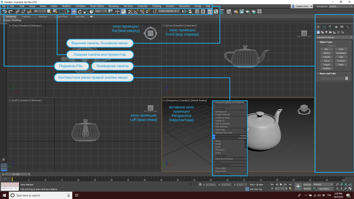Viewport: 354px width, 199px height.
Task: Collapse the Object Type rollout
Action: coord(318,42)
